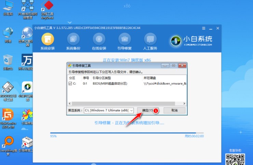Click the installation progress bar
Image resolution: width=253 pixels, height=165 pixels.
click(123, 133)
